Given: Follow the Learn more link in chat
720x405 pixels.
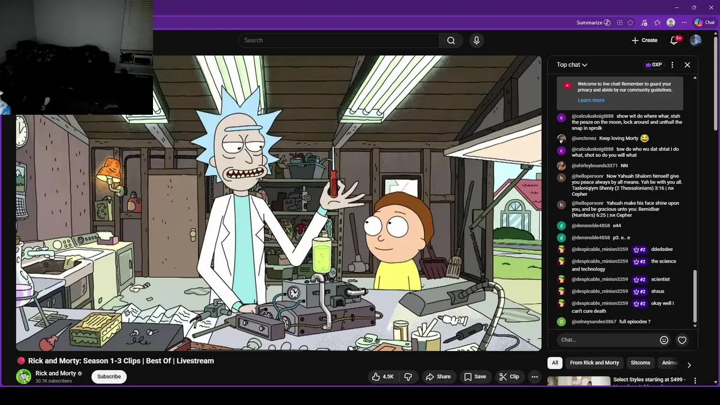Looking at the screenshot, I should pyautogui.click(x=591, y=100).
